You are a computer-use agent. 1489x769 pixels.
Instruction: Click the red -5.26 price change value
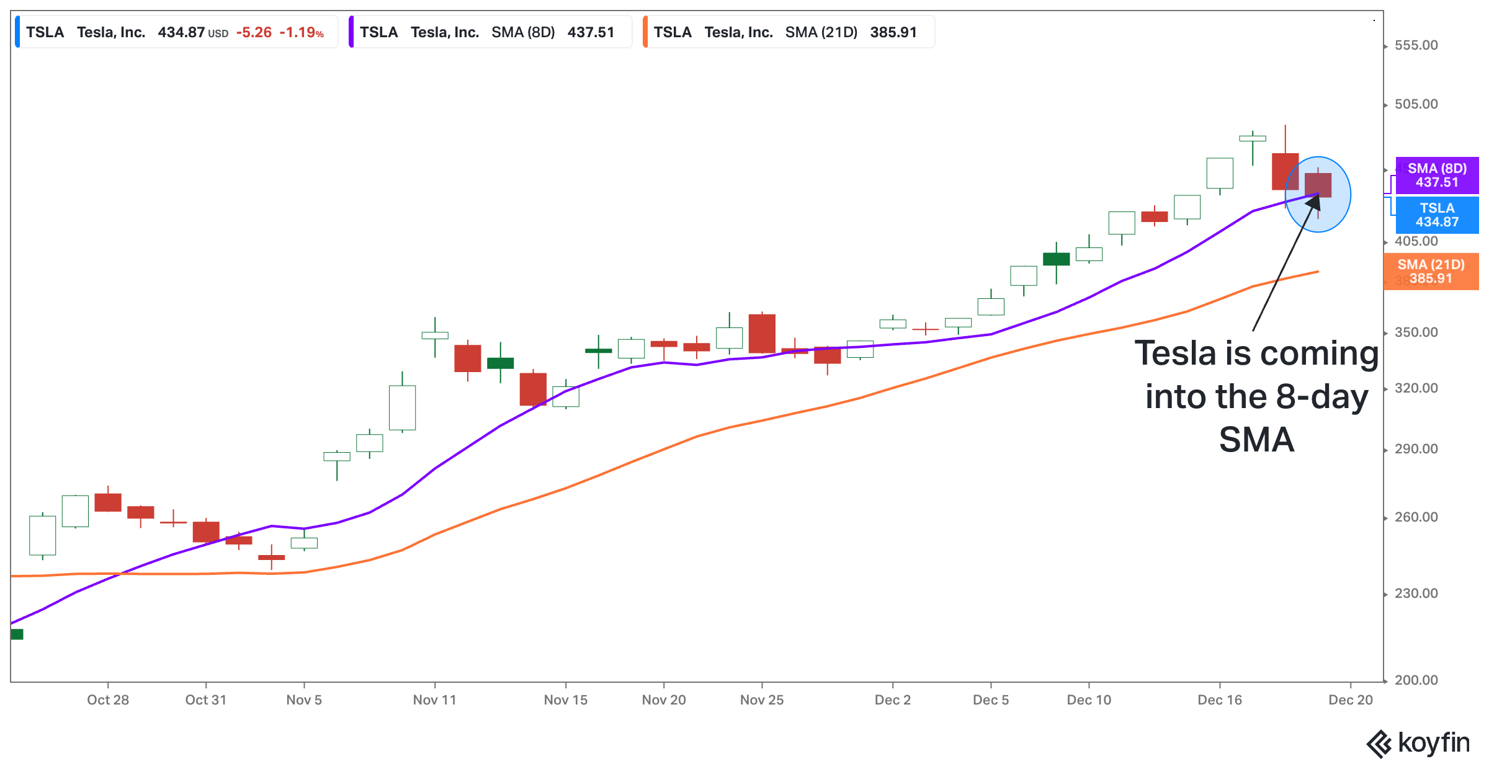(x=254, y=32)
